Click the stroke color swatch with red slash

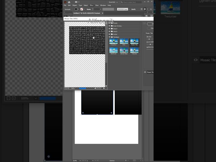tap(82, 9)
